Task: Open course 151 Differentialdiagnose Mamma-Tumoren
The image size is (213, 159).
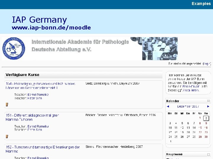Action: pyautogui.click(x=32, y=117)
